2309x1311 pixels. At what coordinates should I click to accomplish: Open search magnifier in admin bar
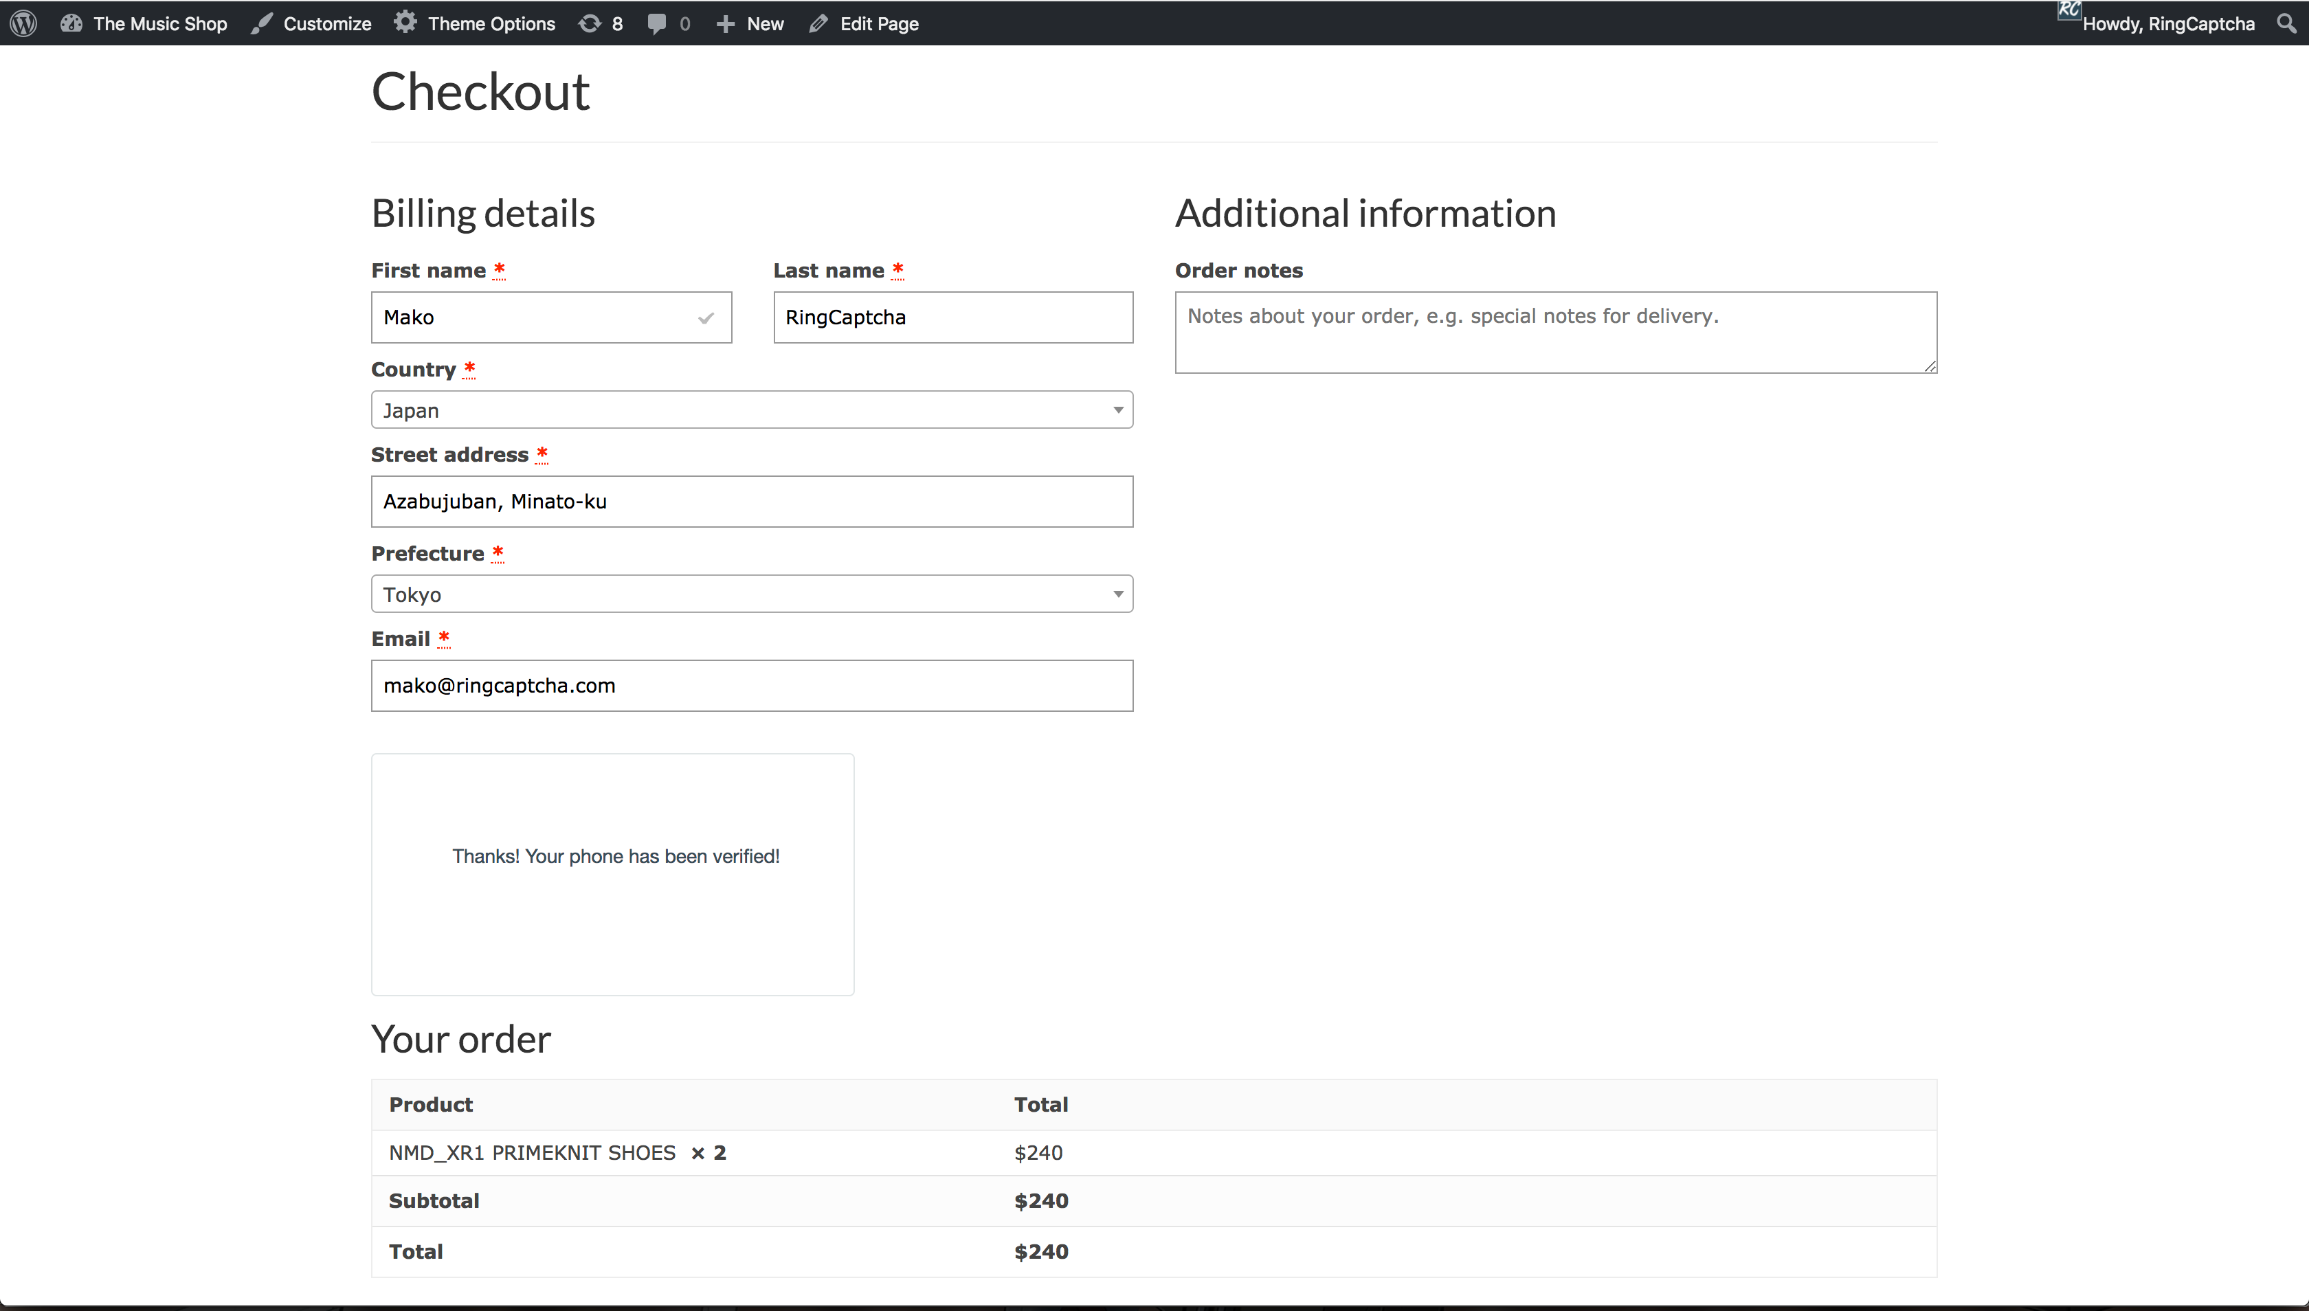coord(2286,23)
